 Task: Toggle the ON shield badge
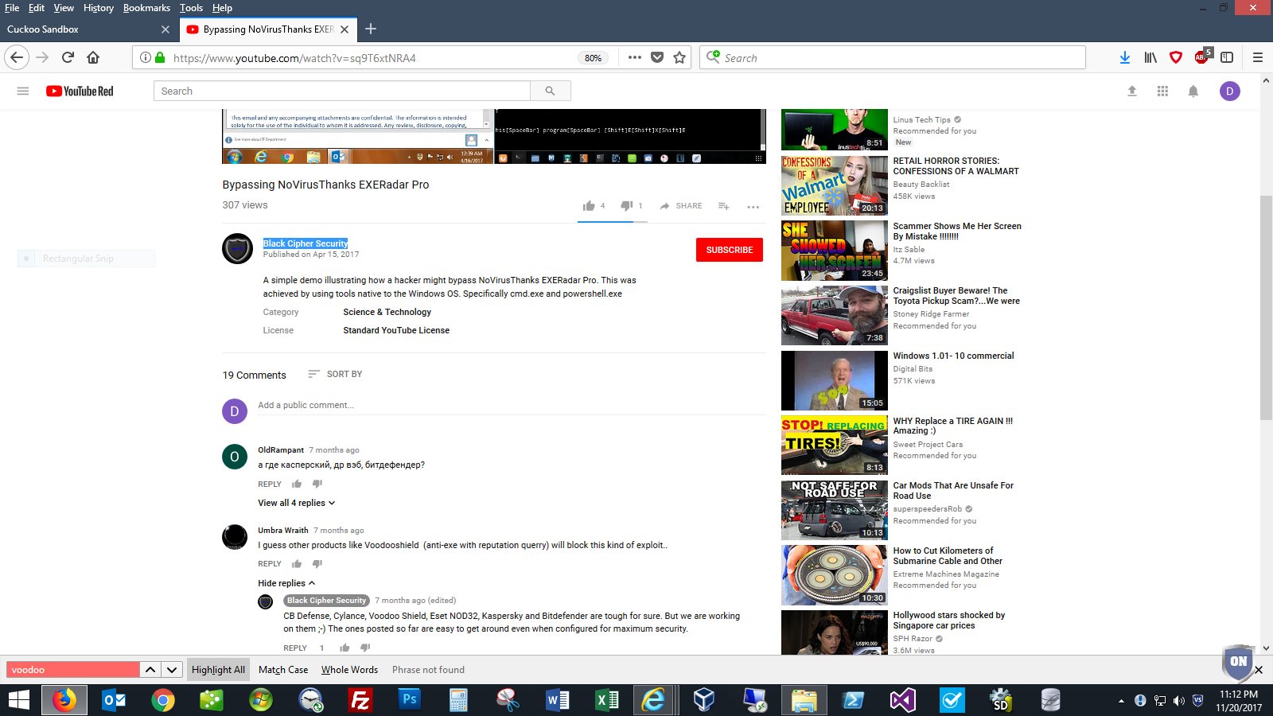click(x=1238, y=662)
